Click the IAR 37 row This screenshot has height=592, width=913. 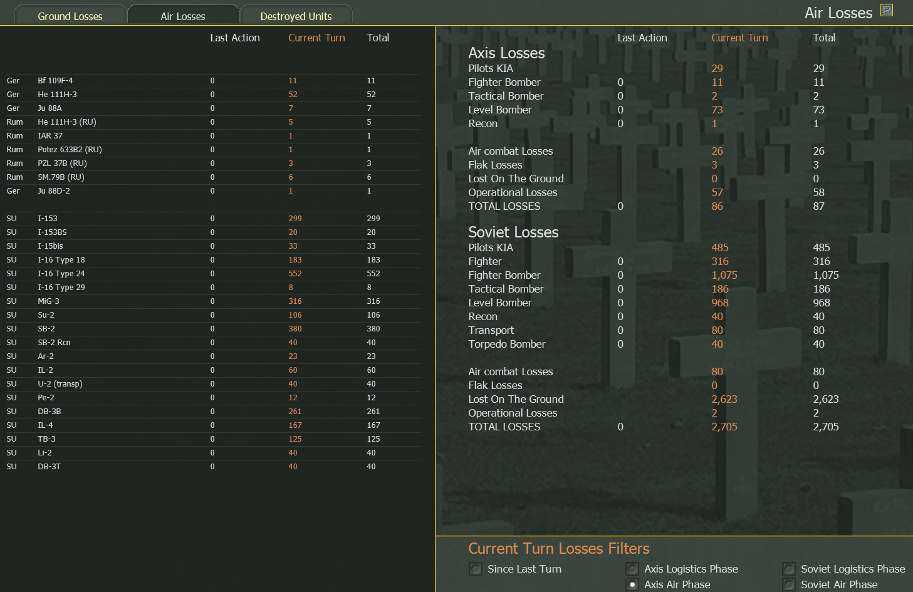click(213, 136)
